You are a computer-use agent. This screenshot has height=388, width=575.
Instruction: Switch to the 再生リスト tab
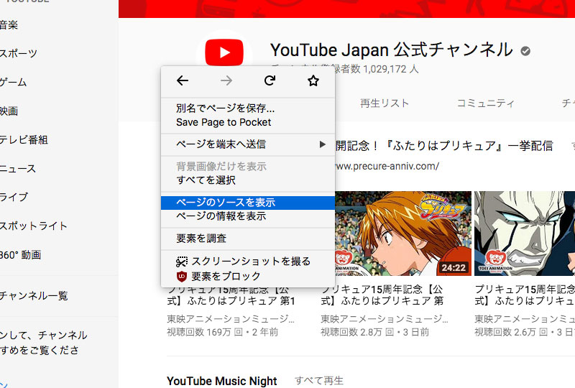click(385, 103)
